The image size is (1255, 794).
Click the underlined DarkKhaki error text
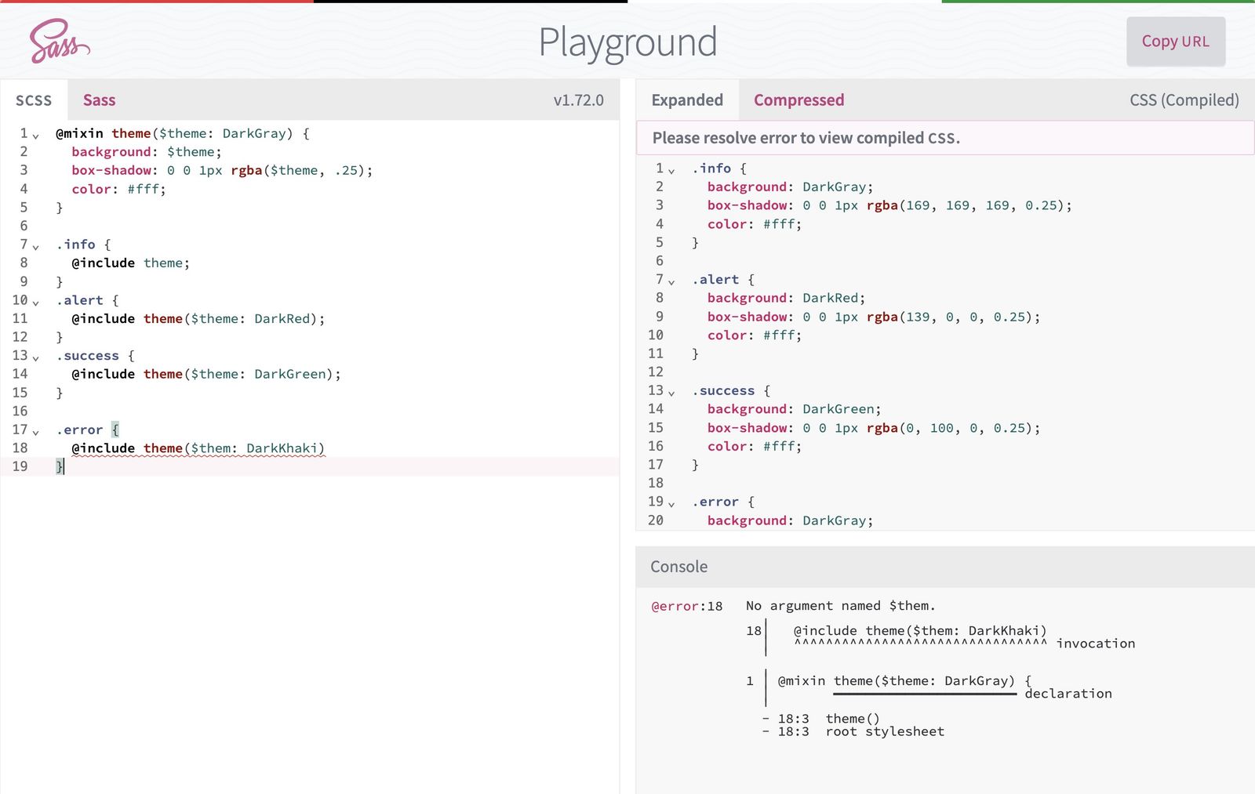click(284, 448)
